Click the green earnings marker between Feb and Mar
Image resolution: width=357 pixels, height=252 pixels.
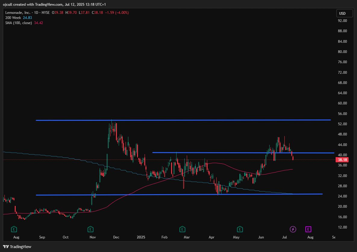click(x=182, y=229)
